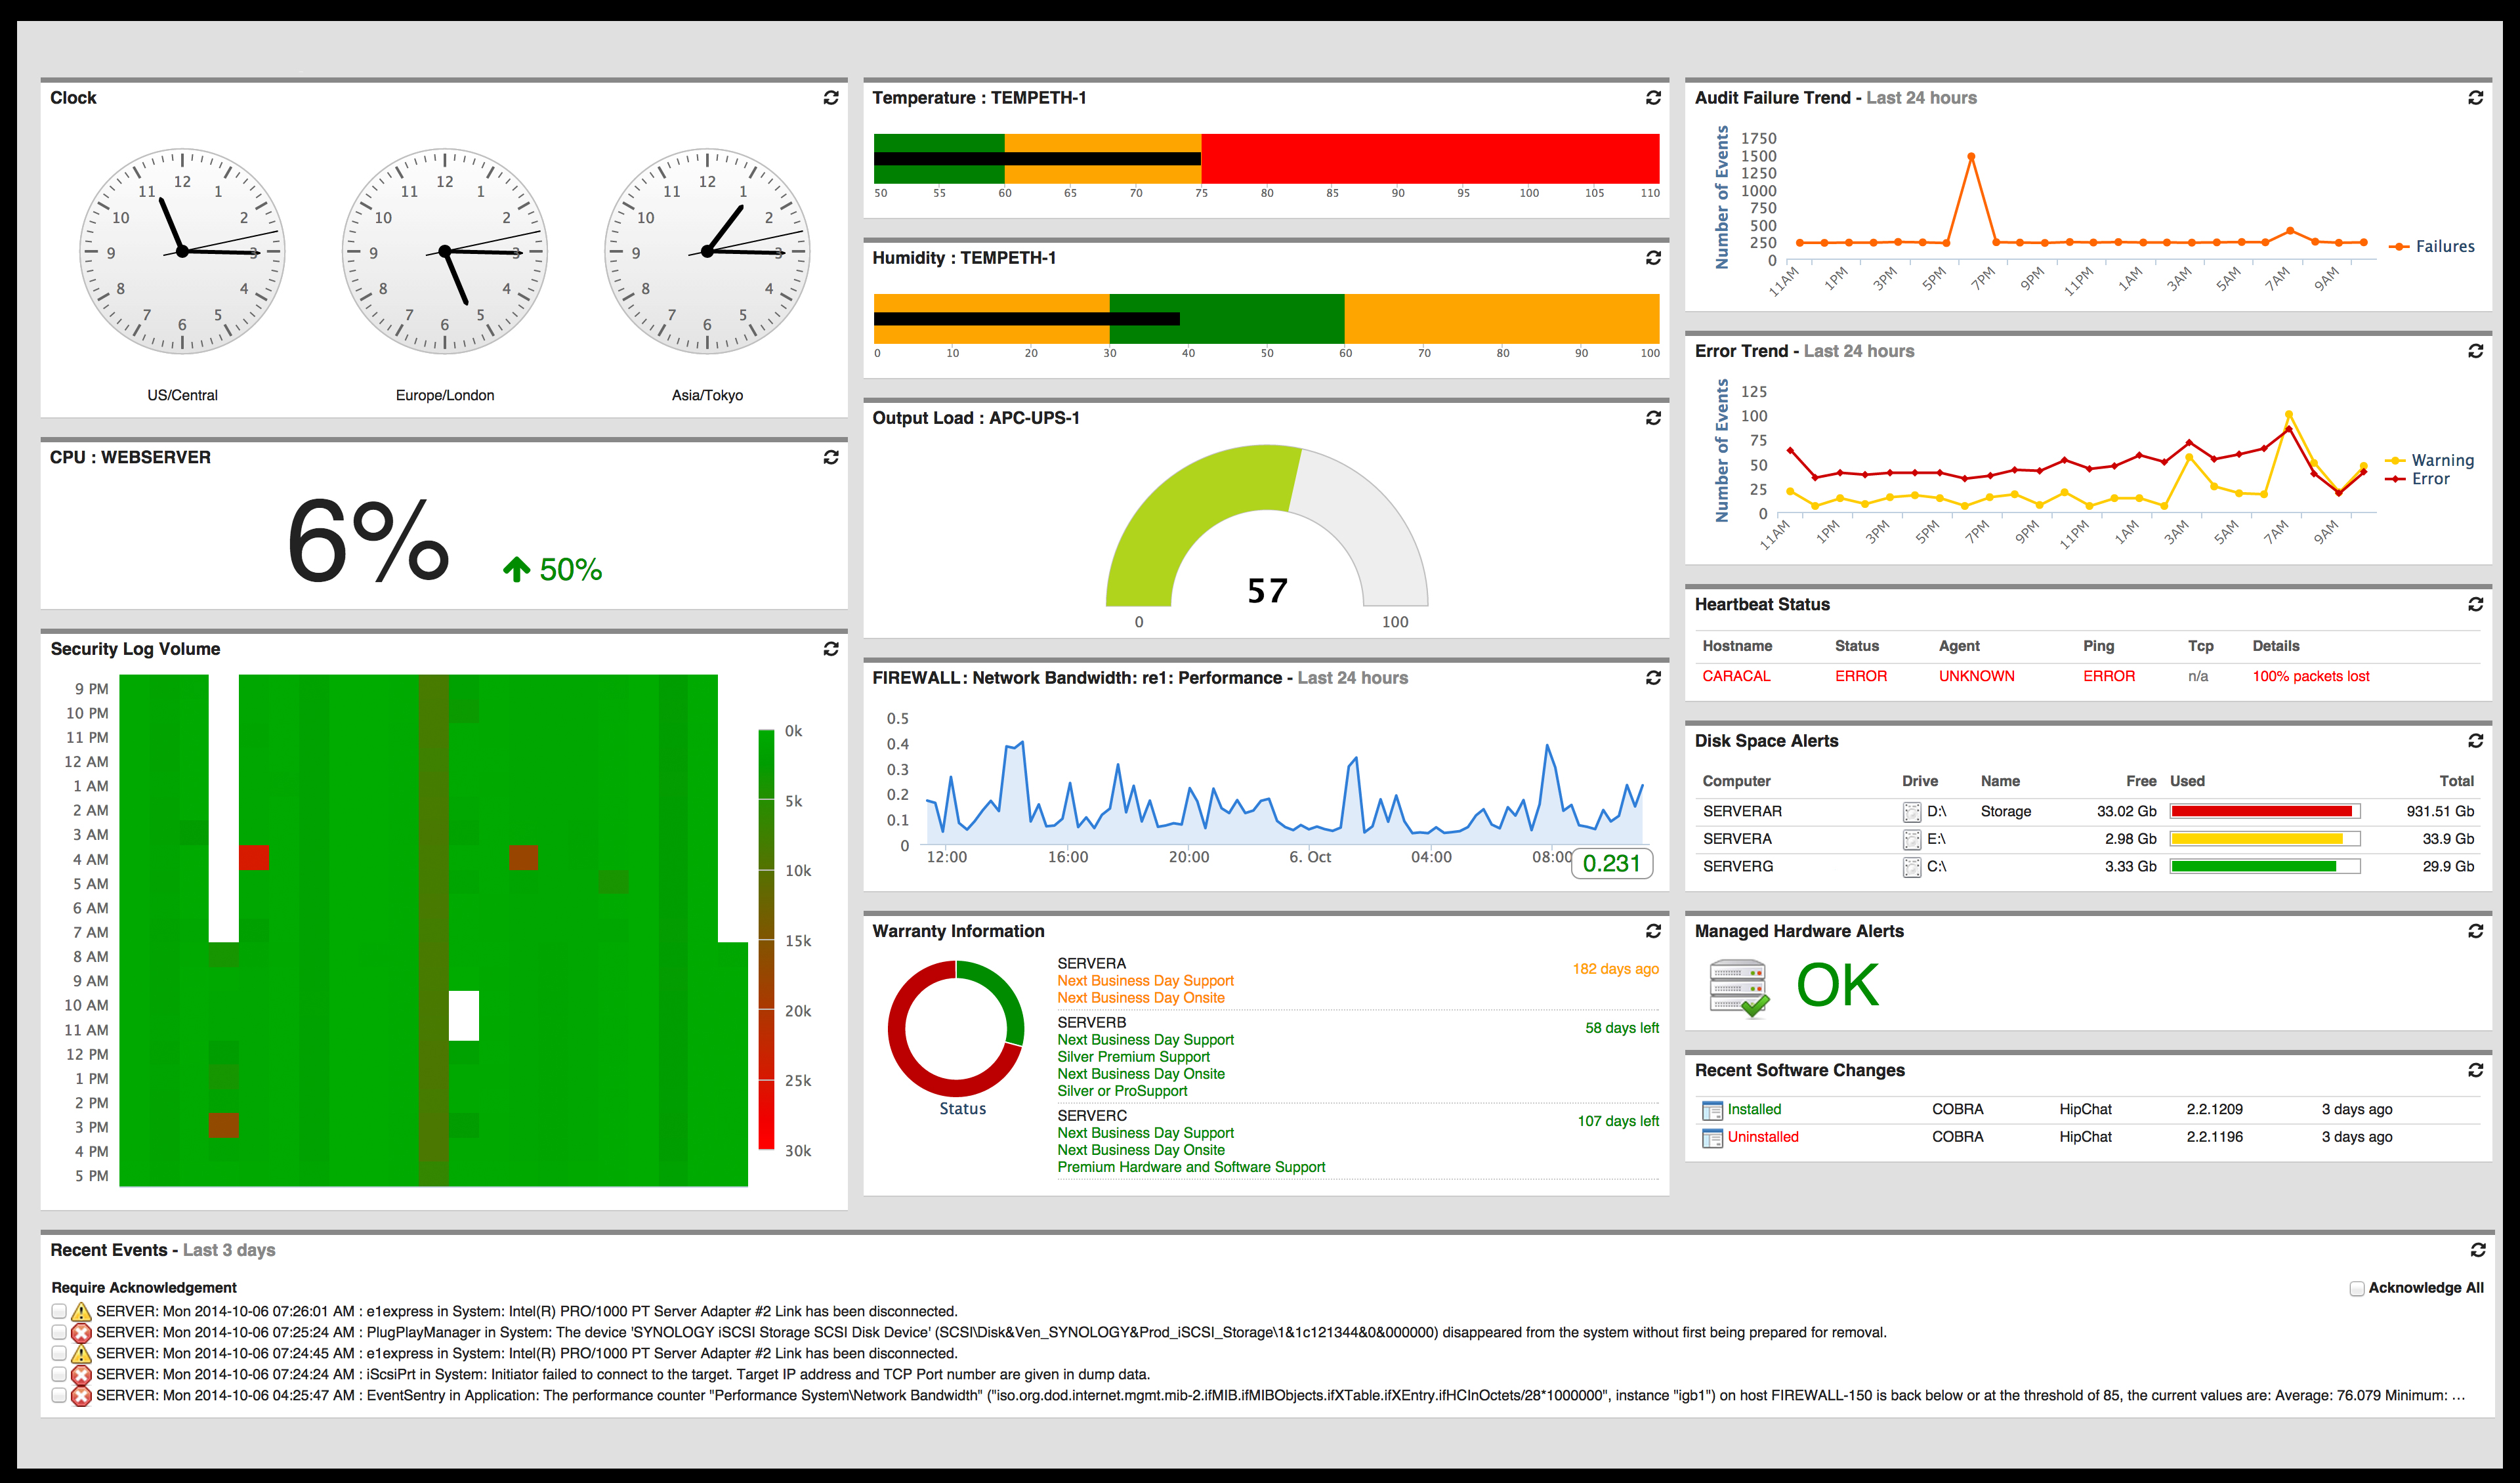Refresh the Audit Failure Trend chart
Image resolution: width=2520 pixels, height=1483 pixels.
(x=2475, y=98)
